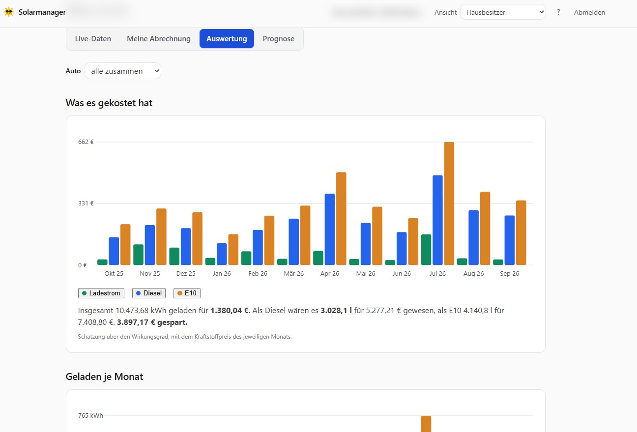
Task: Click the 'Jun 26' axis label
Action: [x=402, y=274]
